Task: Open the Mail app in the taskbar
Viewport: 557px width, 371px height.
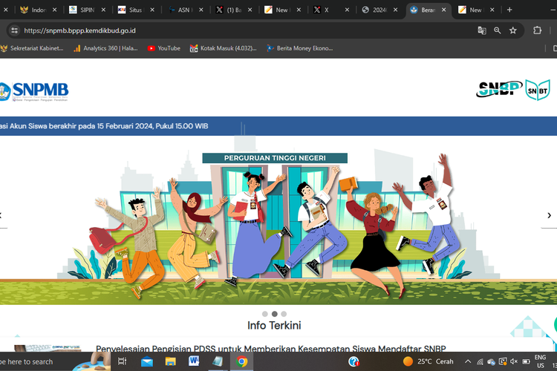Action: (x=146, y=361)
